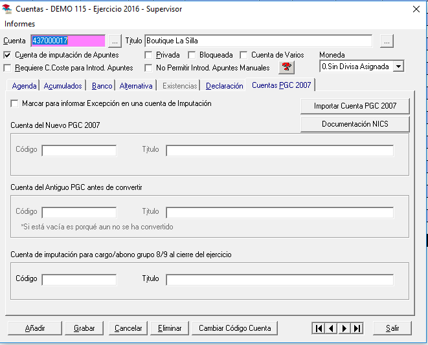This screenshot has width=428, height=345.
Task: Enable the Privada checkbox
Action: (x=148, y=56)
